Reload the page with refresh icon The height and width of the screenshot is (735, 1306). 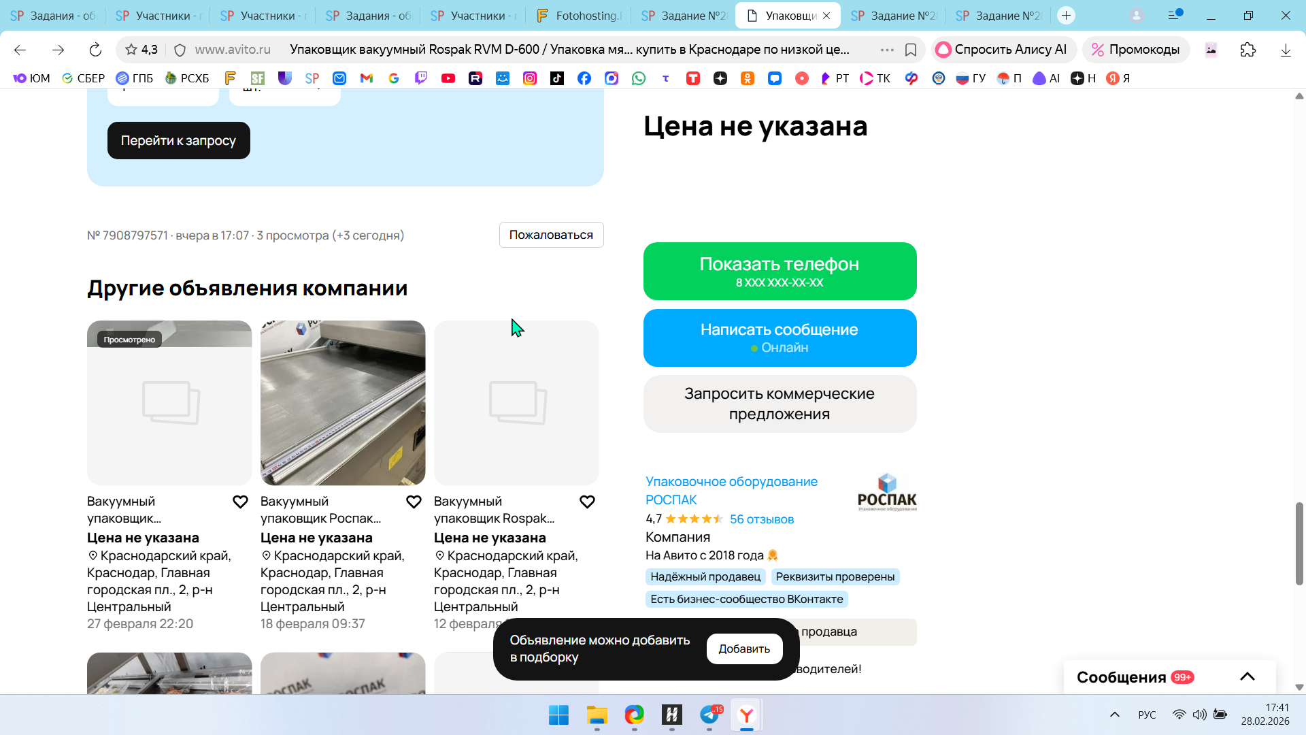click(x=95, y=50)
